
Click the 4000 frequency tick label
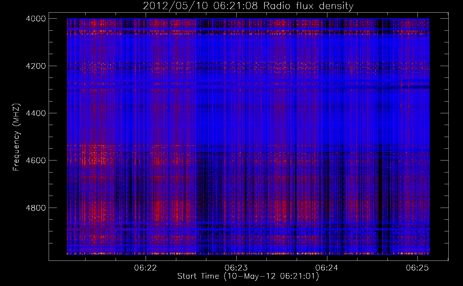36,19
